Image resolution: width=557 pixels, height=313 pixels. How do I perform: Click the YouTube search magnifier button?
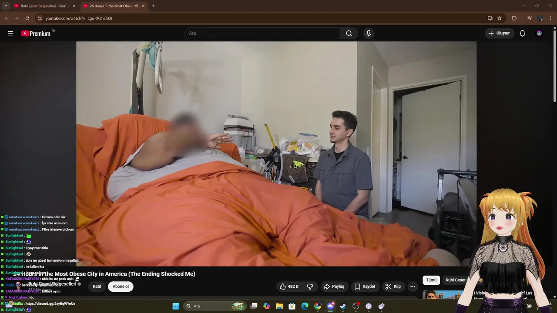point(349,33)
